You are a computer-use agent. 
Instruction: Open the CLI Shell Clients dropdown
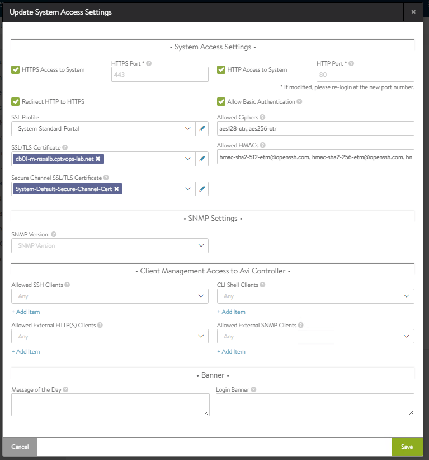(x=315, y=296)
